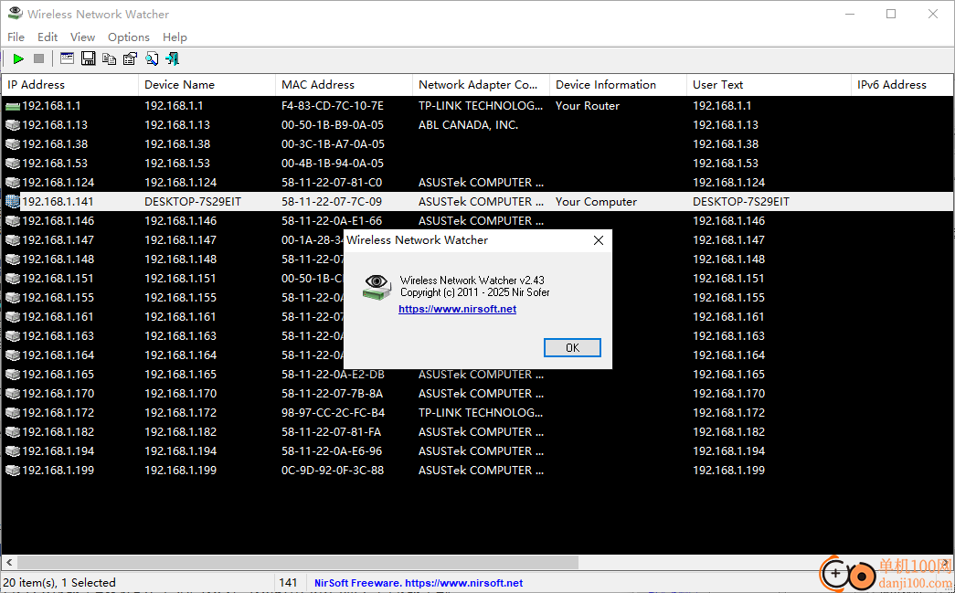Select the 'Your Router' device information cell
The width and height of the screenshot is (955, 593).
click(x=587, y=106)
